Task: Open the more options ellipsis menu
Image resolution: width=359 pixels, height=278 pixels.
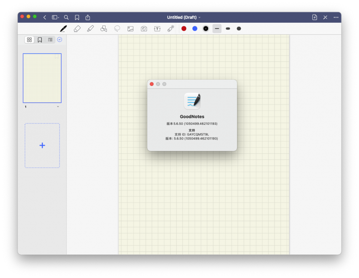Action: click(336, 18)
